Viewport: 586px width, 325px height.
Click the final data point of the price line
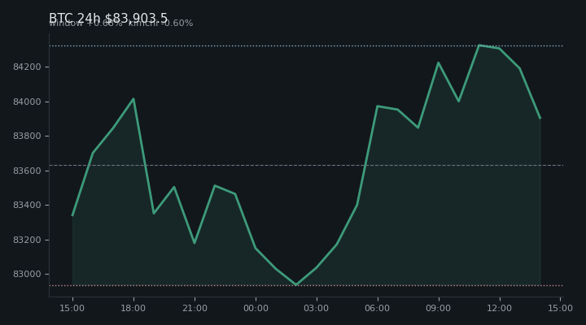(540, 119)
